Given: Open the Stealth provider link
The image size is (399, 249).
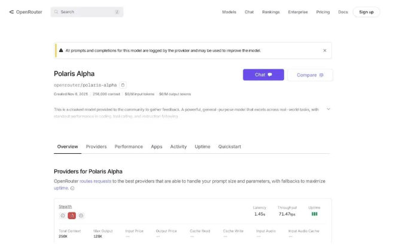Looking at the screenshot, I should (65, 207).
